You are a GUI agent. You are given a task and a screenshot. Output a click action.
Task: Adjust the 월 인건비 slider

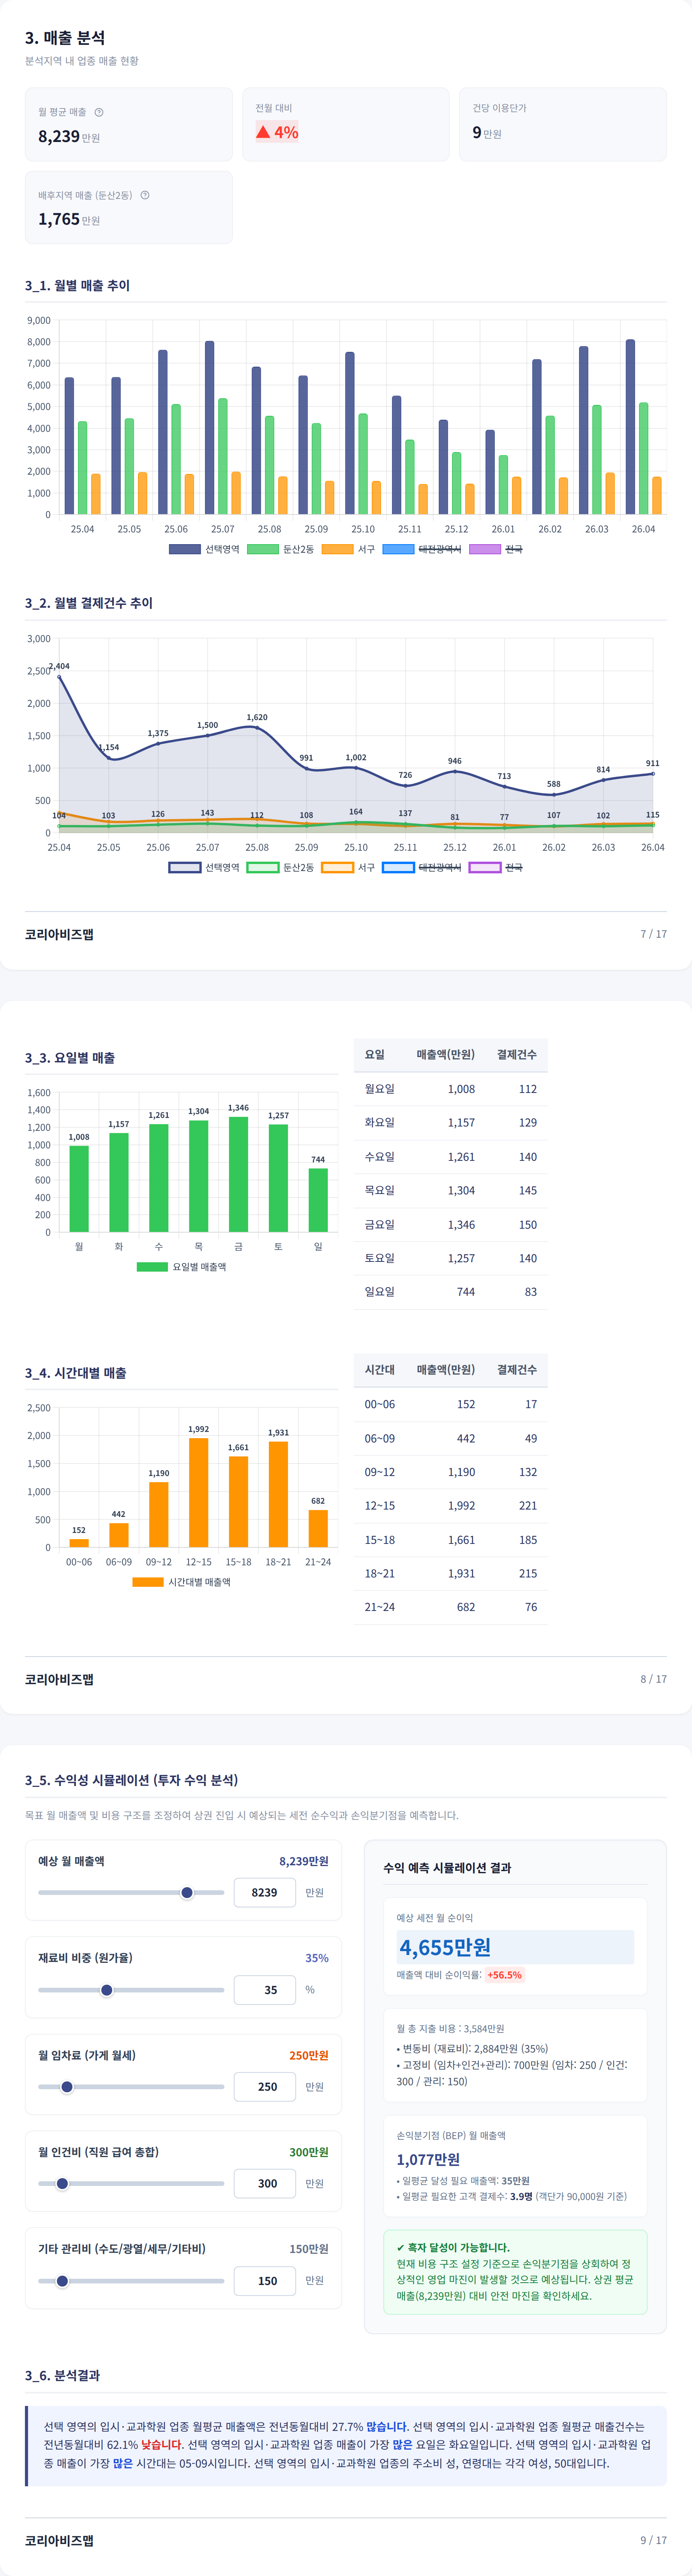click(131, 2183)
